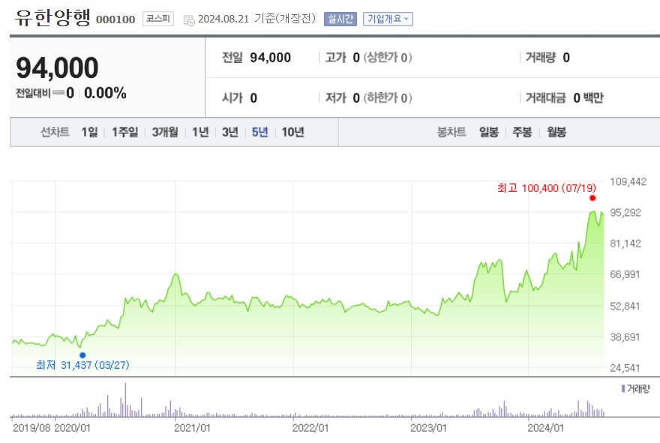Click the 시가 opening price label

click(x=232, y=98)
